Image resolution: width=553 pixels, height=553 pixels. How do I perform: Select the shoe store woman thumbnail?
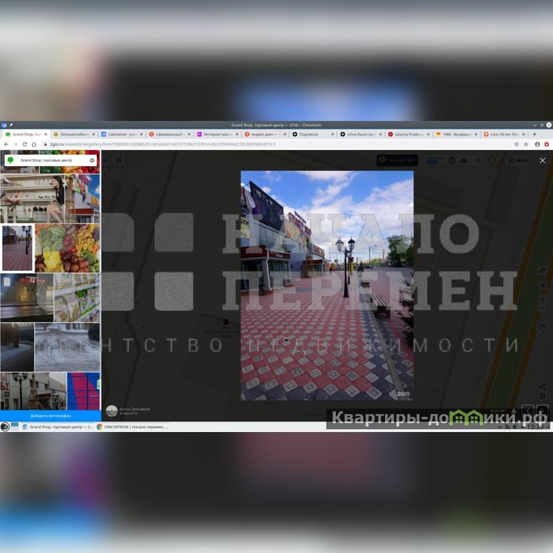[x=32, y=198]
